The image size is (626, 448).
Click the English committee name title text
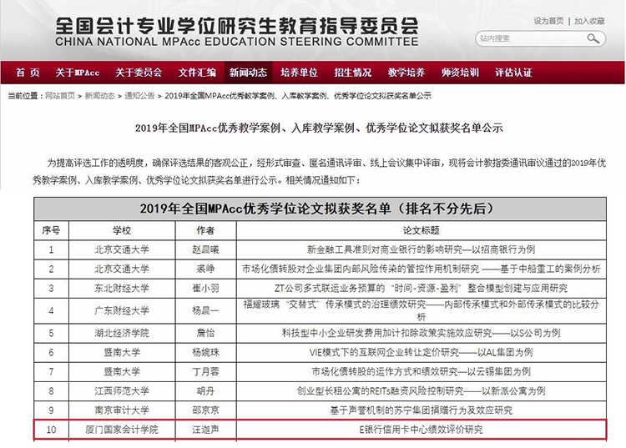235,41
